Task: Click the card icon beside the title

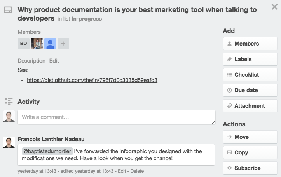Action: pos(8,11)
